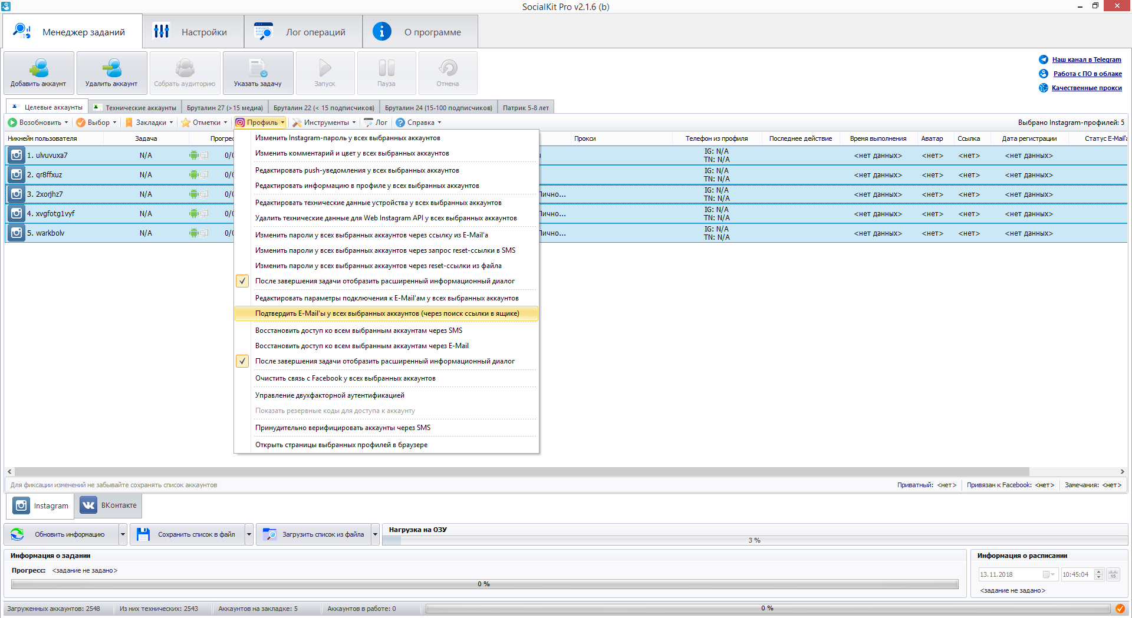This screenshot has width=1132, height=618.
Task: Click the Android device icon in row ulvuvuxa7
Action: click(x=194, y=156)
